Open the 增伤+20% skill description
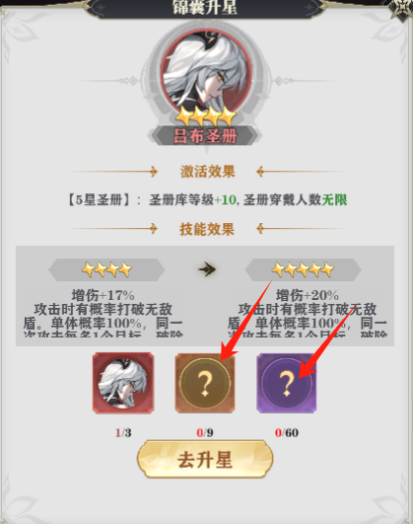413x524 pixels. 308,312
